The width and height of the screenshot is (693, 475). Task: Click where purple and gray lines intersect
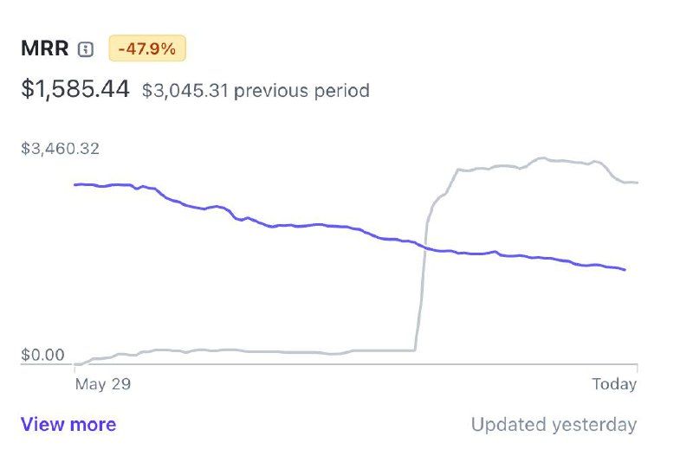pyautogui.click(x=424, y=246)
